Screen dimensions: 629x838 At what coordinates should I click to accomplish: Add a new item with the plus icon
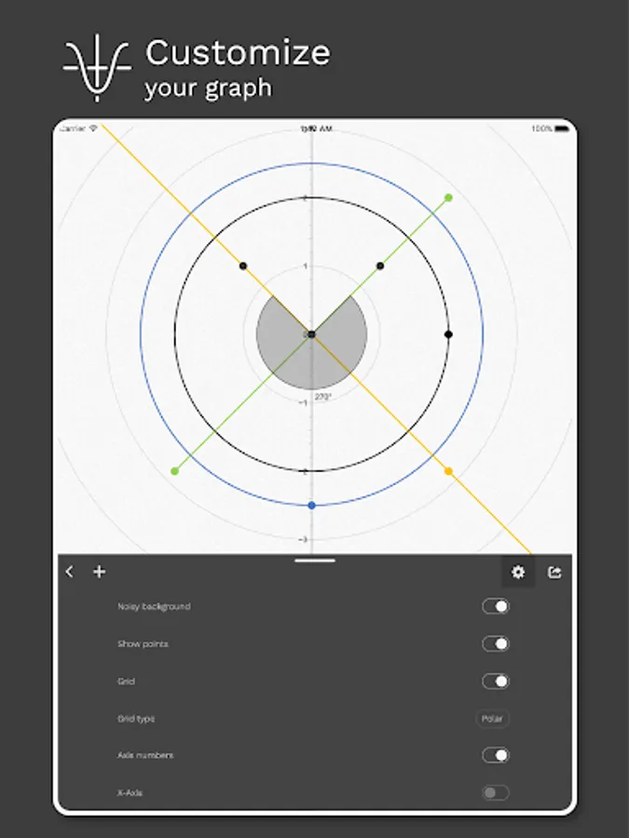coord(99,572)
